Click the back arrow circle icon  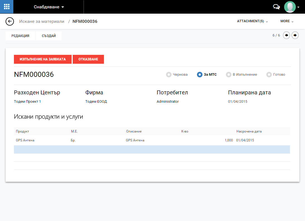point(10,21)
